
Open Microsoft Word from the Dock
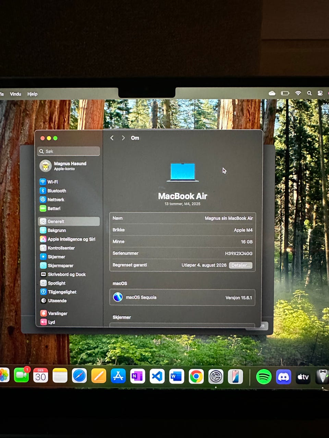[176, 376]
